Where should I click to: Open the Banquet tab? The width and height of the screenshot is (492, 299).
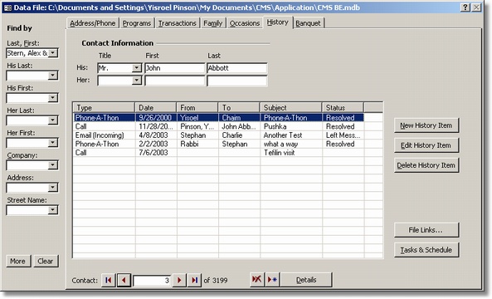point(308,23)
